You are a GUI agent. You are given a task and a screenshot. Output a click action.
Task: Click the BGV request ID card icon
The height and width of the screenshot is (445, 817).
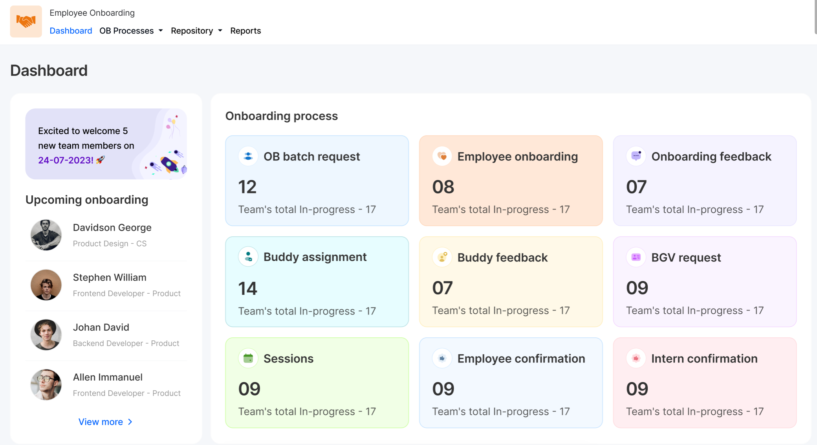(x=636, y=257)
